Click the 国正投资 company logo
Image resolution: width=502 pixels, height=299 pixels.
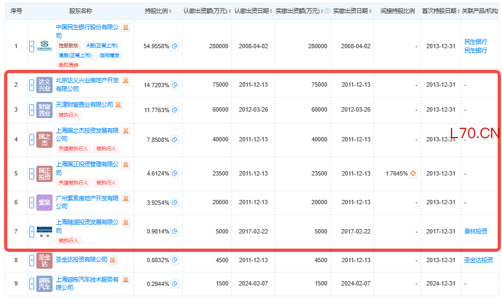pos(44,174)
